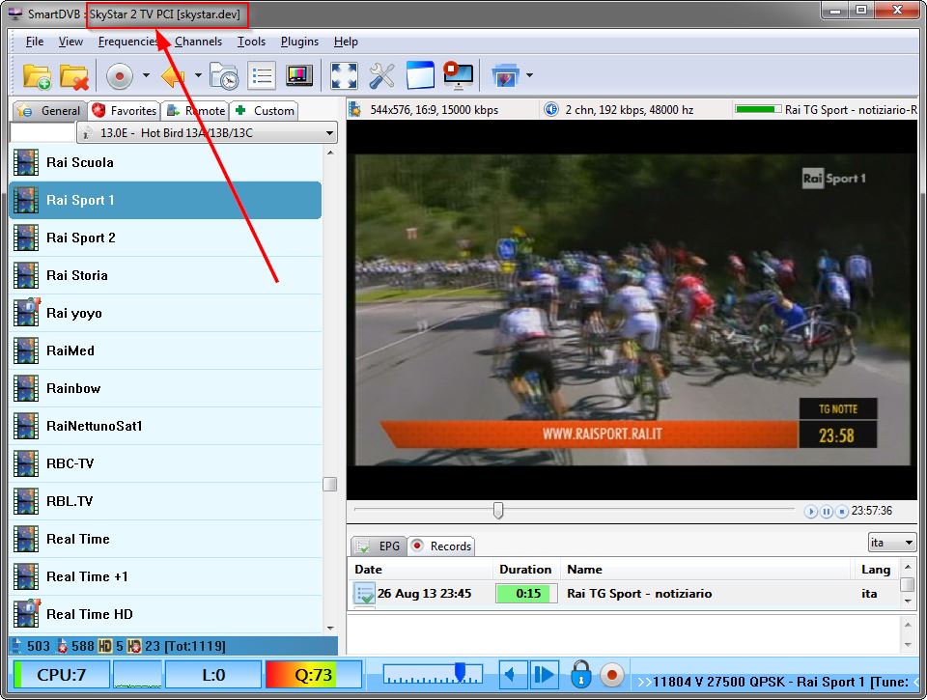Screen dimensions: 927x700
Task: Select Rainbow channel
Action: click(165, 388)
